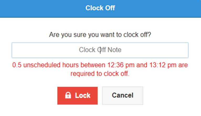The image size is (201, 116).
Task: Confirm clock off with Lock
Action: tap(77, 96)
